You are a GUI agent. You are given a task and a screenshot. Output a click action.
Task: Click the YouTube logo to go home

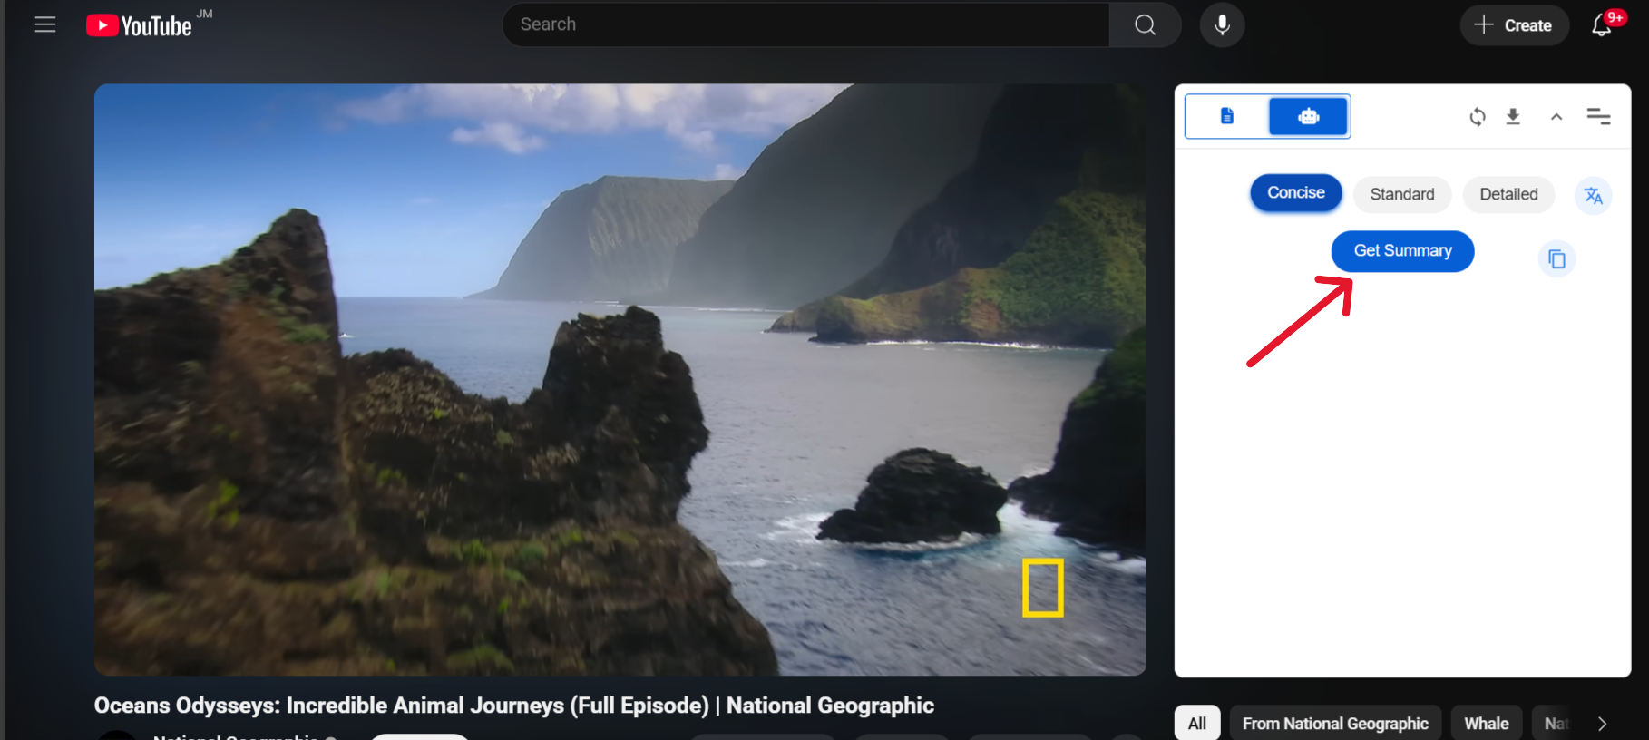coord(140,25)
